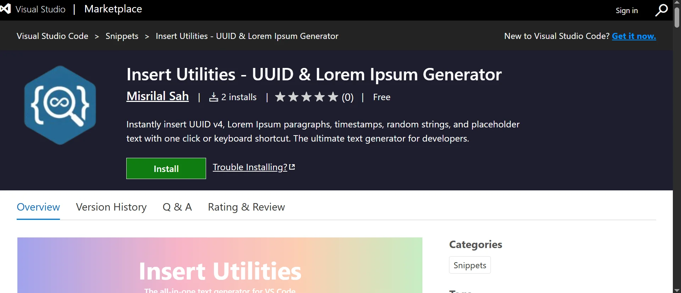Open the Q & A tab

tap(177, 207)
